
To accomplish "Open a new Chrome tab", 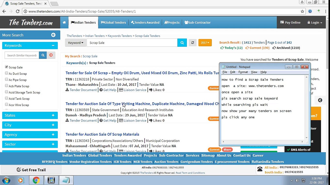I will 54,4.
